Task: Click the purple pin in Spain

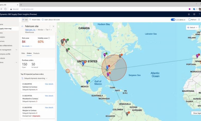Action: click(x=197, y=56)
